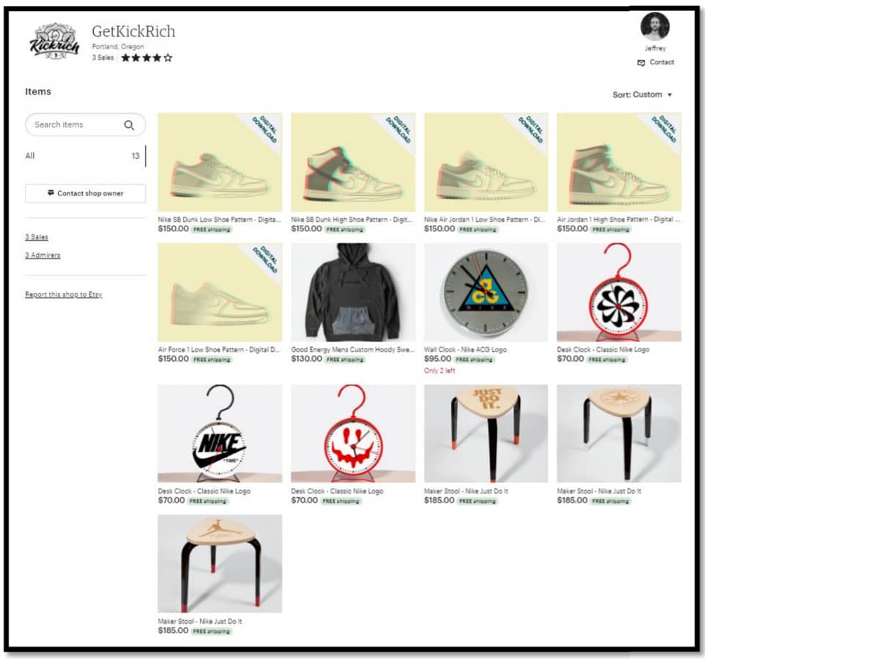
Task: Open the Good Energy Mens Hoody thumbnail
Action: tap(353, 293)
